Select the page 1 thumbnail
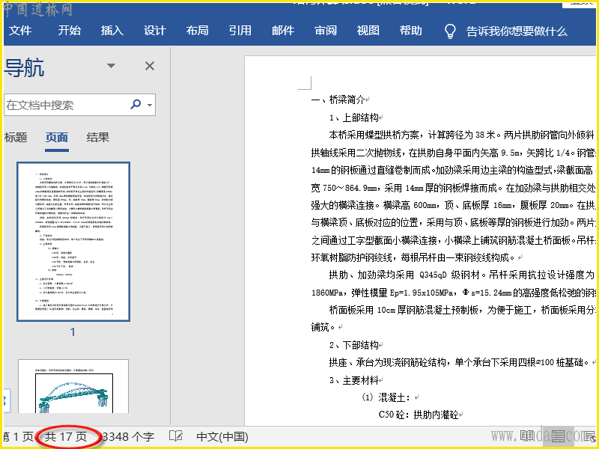Screen dimensions: 599x449 (73, 242)
